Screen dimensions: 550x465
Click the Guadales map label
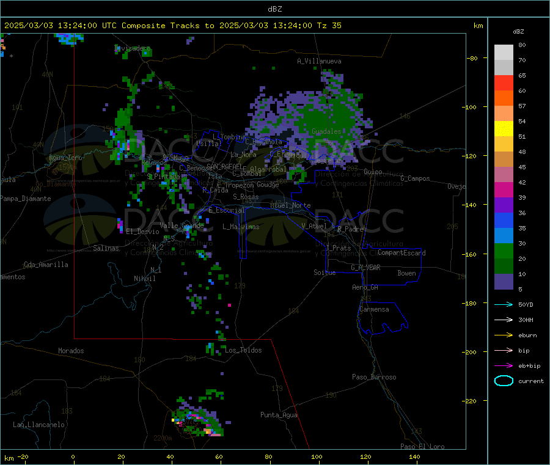[x=326, y=131]
